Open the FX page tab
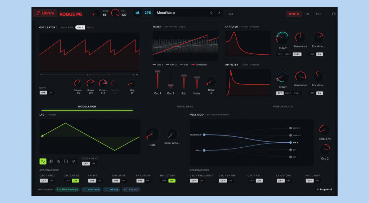This screenshot has height=203, width=369. coord(307,14)
